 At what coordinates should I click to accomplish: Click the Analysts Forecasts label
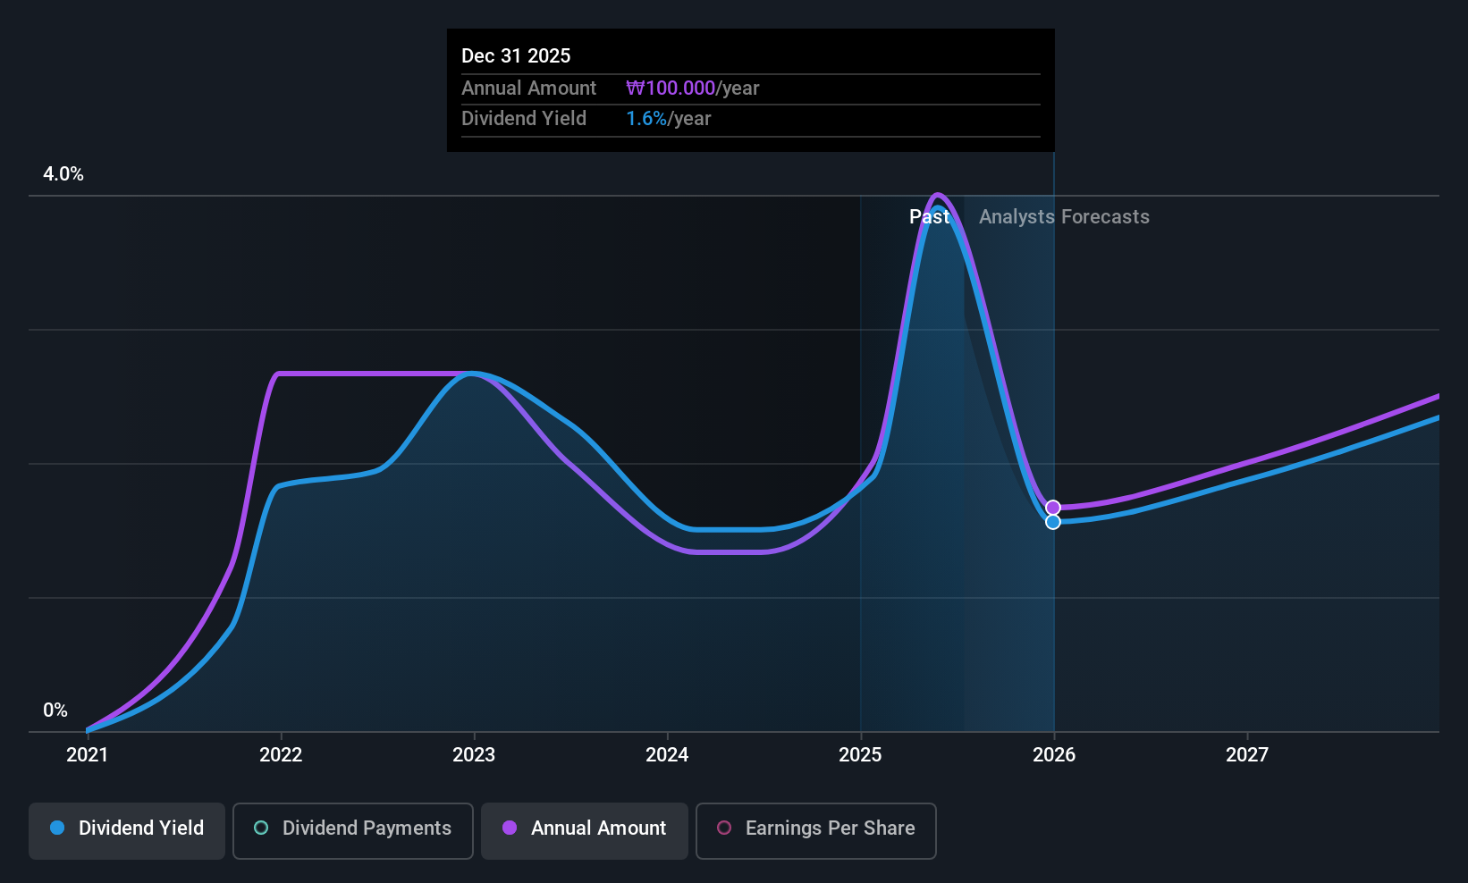coord(1064,217)
